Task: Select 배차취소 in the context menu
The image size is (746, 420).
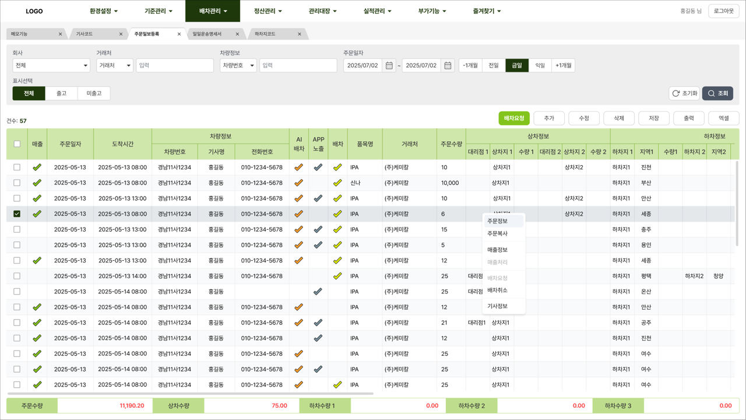Action: coord(504,290)
